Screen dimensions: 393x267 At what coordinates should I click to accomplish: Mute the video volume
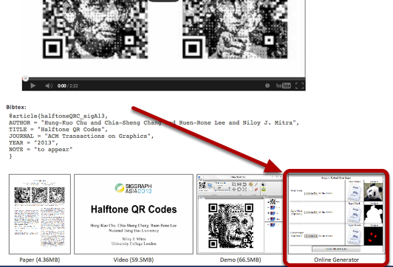click(x=49, y=86)
